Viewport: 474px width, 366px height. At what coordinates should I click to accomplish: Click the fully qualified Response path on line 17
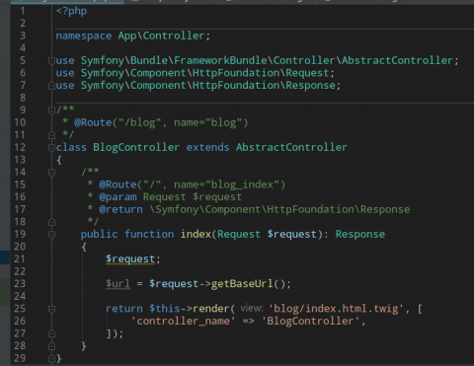click(x=279, y=209)
